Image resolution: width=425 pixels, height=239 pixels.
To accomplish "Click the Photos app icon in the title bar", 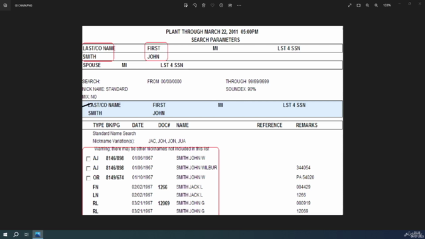I will (5, 5).
